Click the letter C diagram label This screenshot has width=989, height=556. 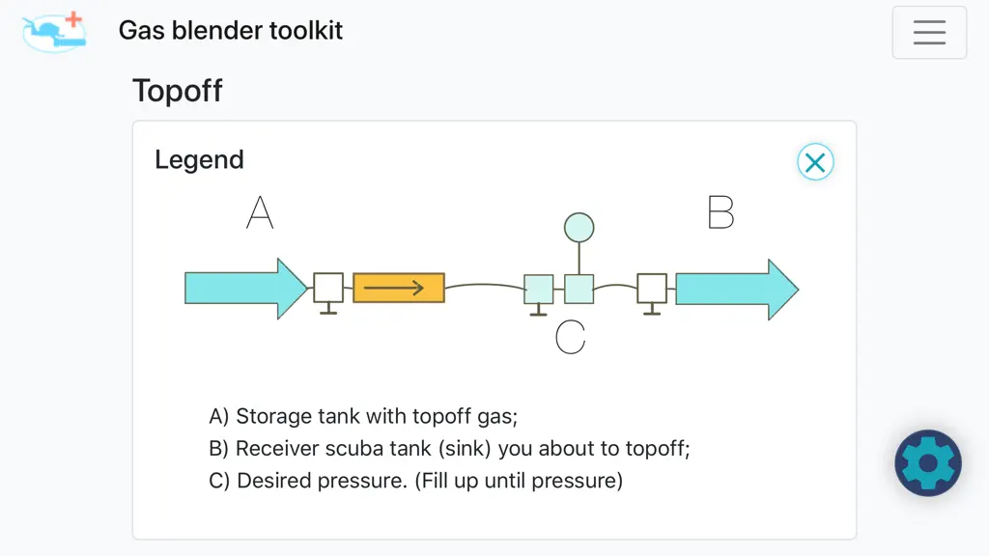click(570, 337)
